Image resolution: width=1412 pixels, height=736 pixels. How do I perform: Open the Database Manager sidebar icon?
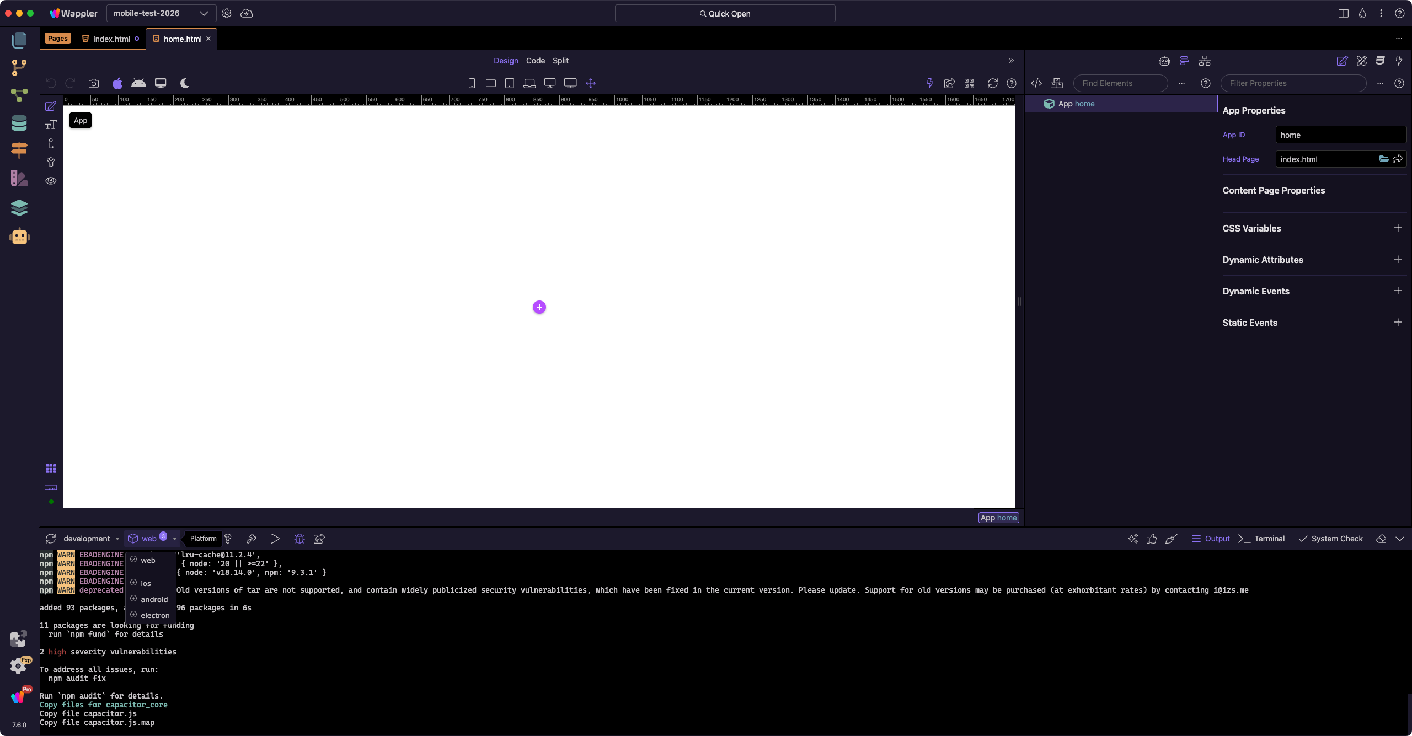point(19,123)
